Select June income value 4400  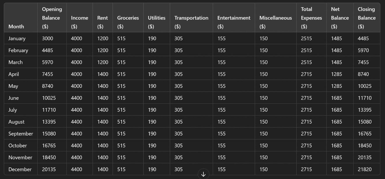tap(76, 98)
